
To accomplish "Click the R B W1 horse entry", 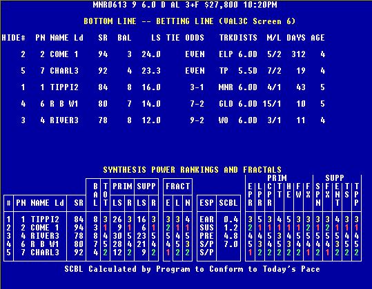I will pos(64,104).
